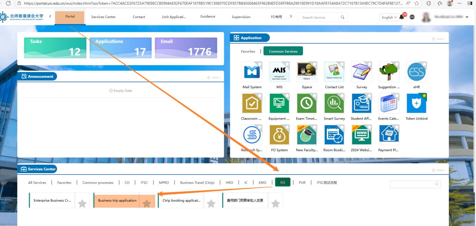Click the Search Service input field
The image size is (476, 226).
pos(320,17)
